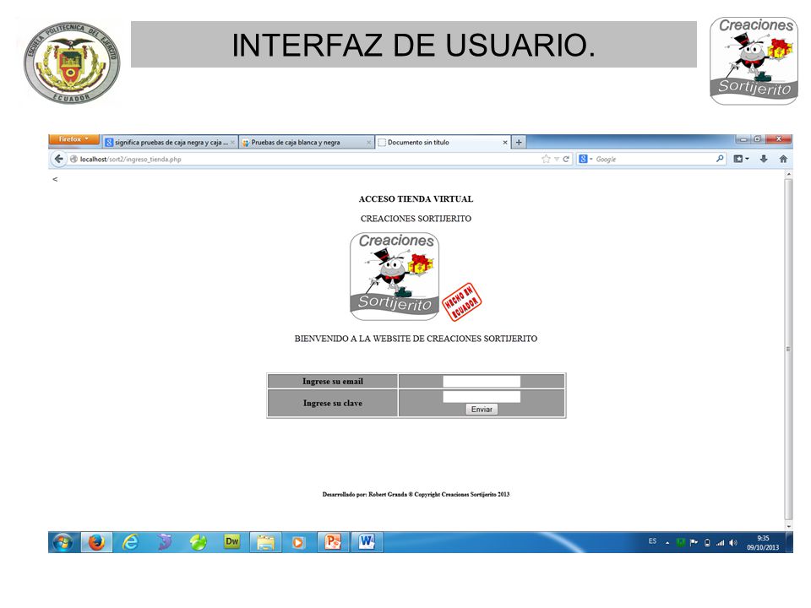This screenshot has width=811, height=608.
Task: Close the 'Pruebas de caja blanca y negra' tab
Action: 369,142
